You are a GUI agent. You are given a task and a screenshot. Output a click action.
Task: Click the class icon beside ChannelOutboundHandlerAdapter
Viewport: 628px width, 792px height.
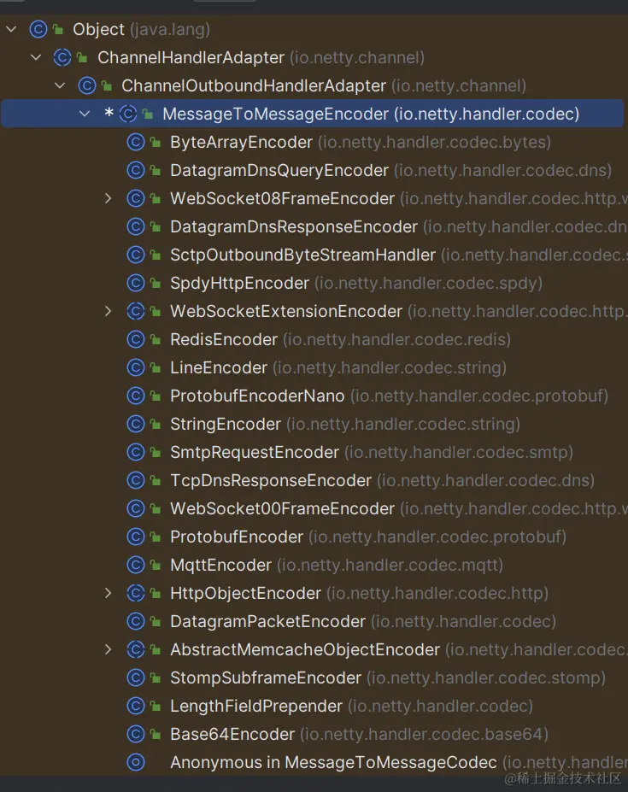click(x=86, y=86)
